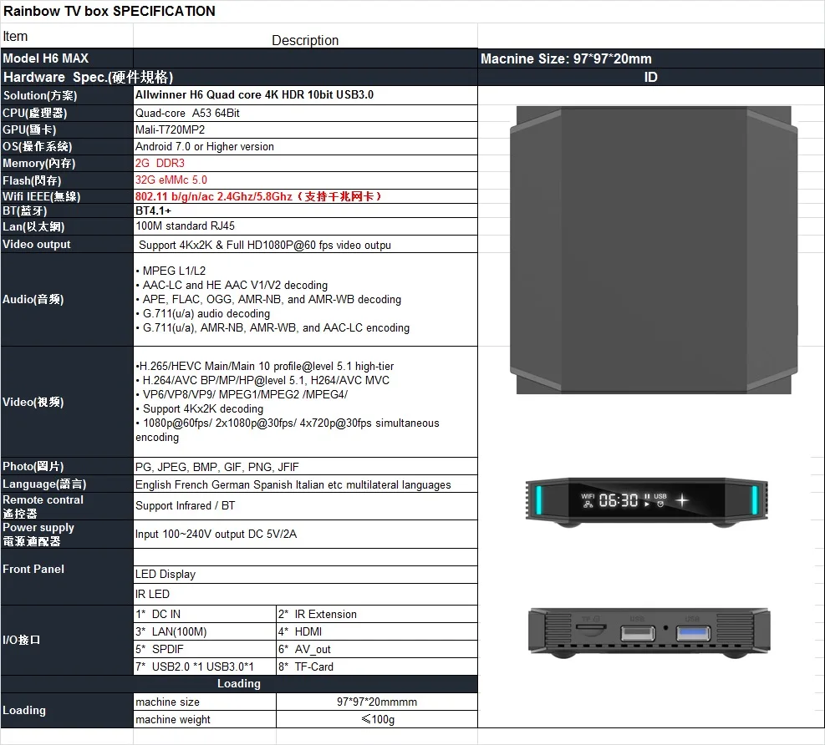Click the '6* AV_out' cell
Viewport: 825px width, 745px height.
click(x=377, y=649)
